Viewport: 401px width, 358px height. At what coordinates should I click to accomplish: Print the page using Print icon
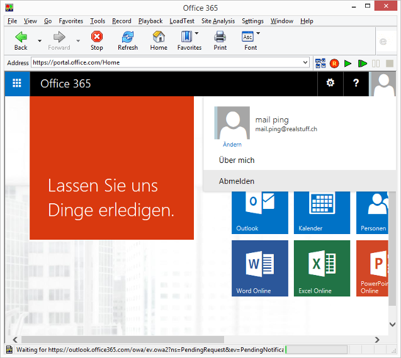click(x=220, y=36)
